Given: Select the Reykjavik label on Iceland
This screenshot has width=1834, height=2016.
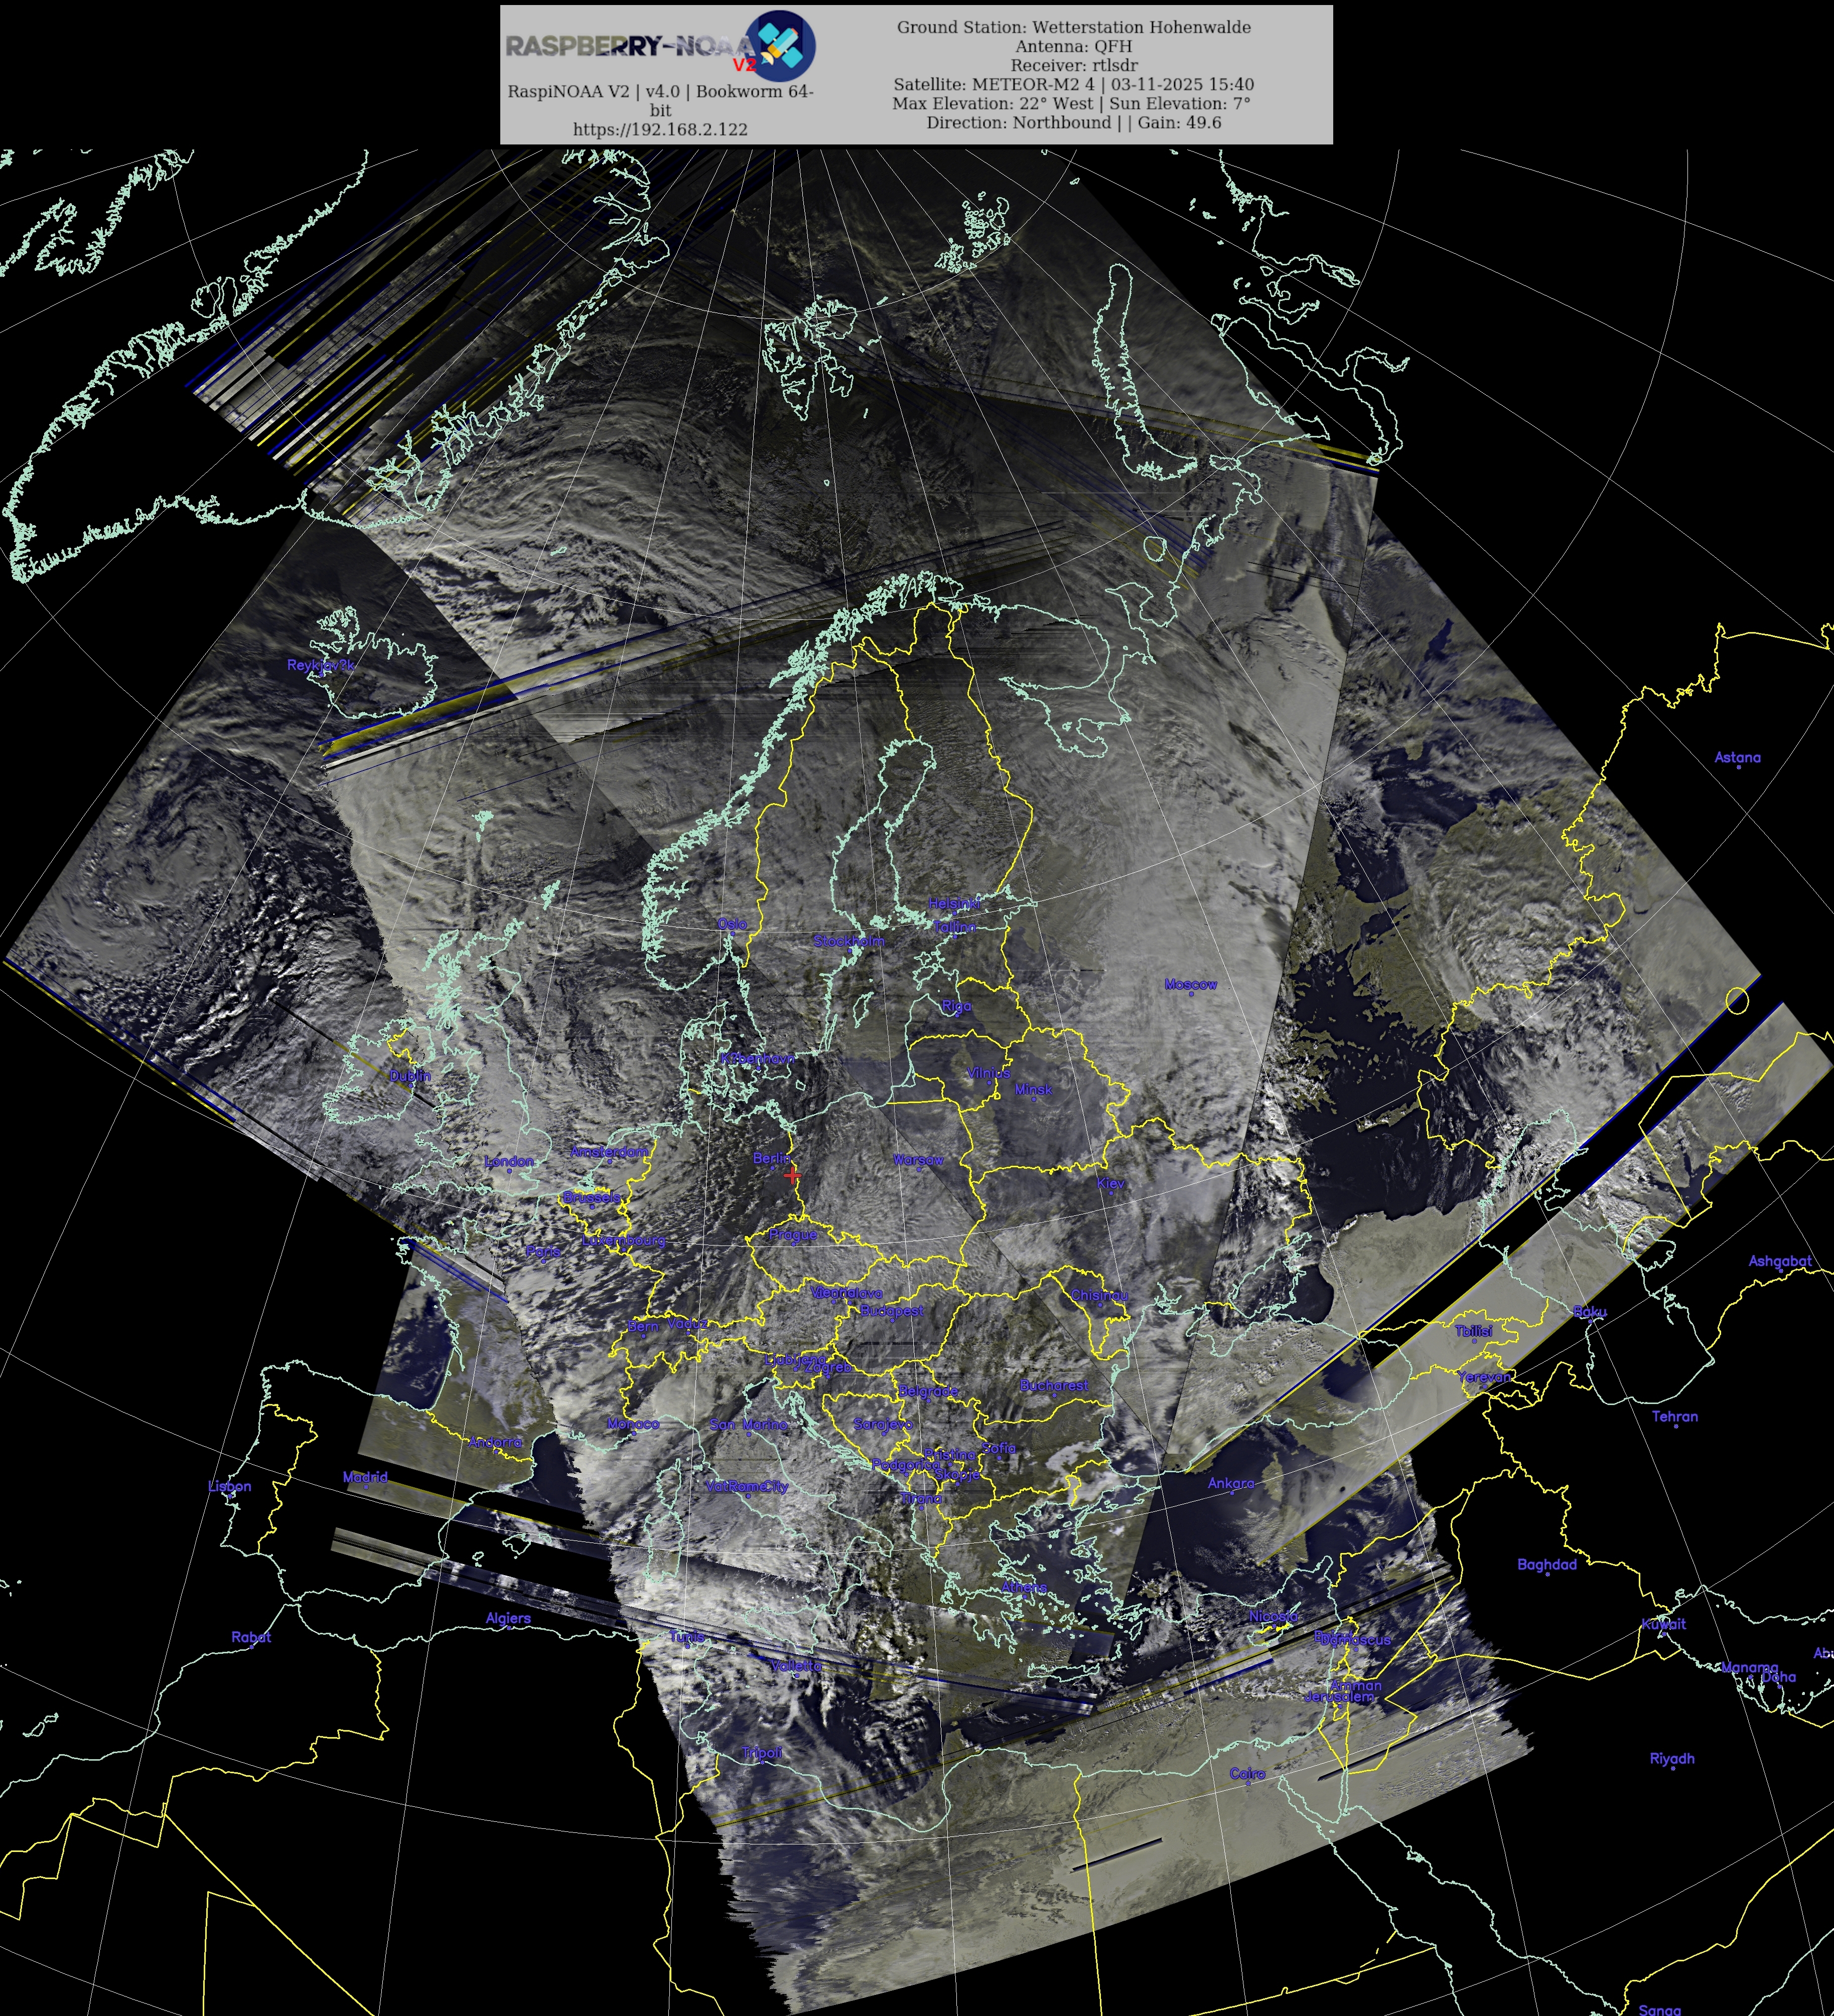Looking at the screenshot, I should point(320,665).
